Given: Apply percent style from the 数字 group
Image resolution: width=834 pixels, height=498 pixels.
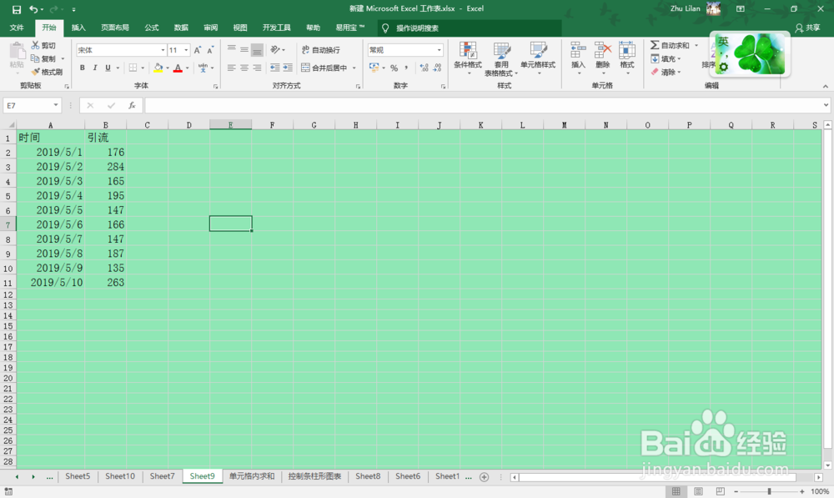Looking at the screenshot, I should (x=395, y=68).
